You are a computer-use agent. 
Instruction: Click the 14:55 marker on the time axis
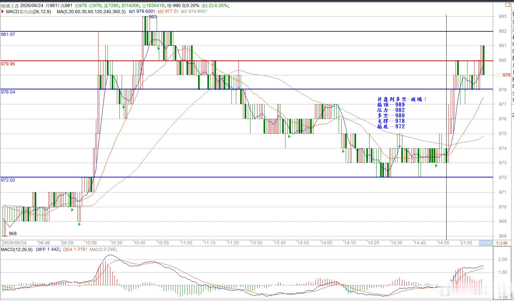coord(443,243)
